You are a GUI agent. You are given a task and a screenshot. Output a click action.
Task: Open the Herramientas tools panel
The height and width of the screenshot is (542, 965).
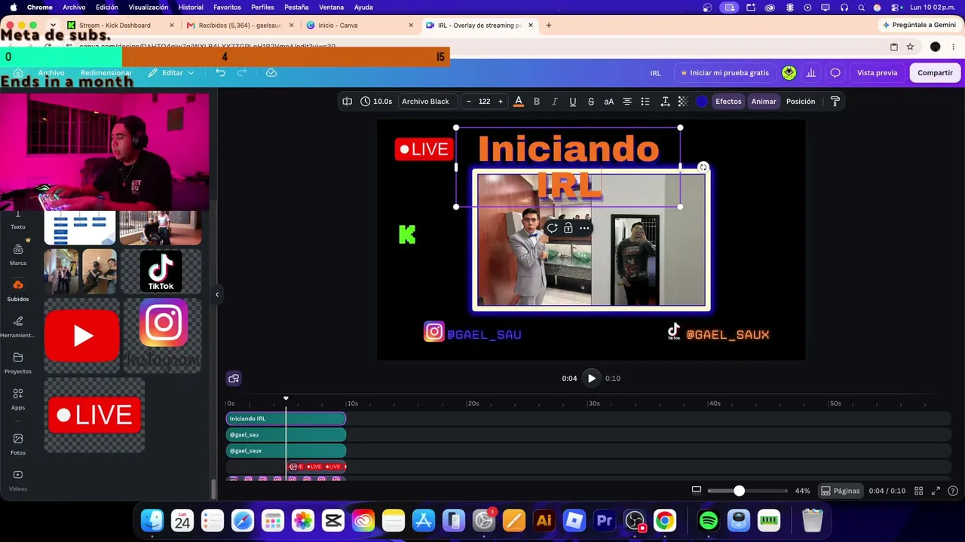pos(18,326)
